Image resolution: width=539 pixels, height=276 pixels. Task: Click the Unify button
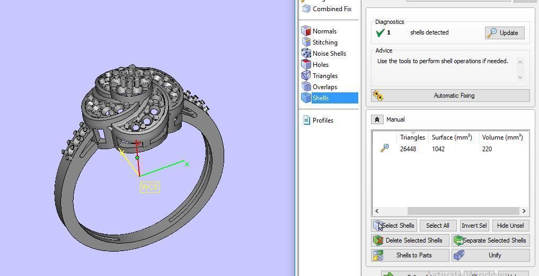coord(491,255)
